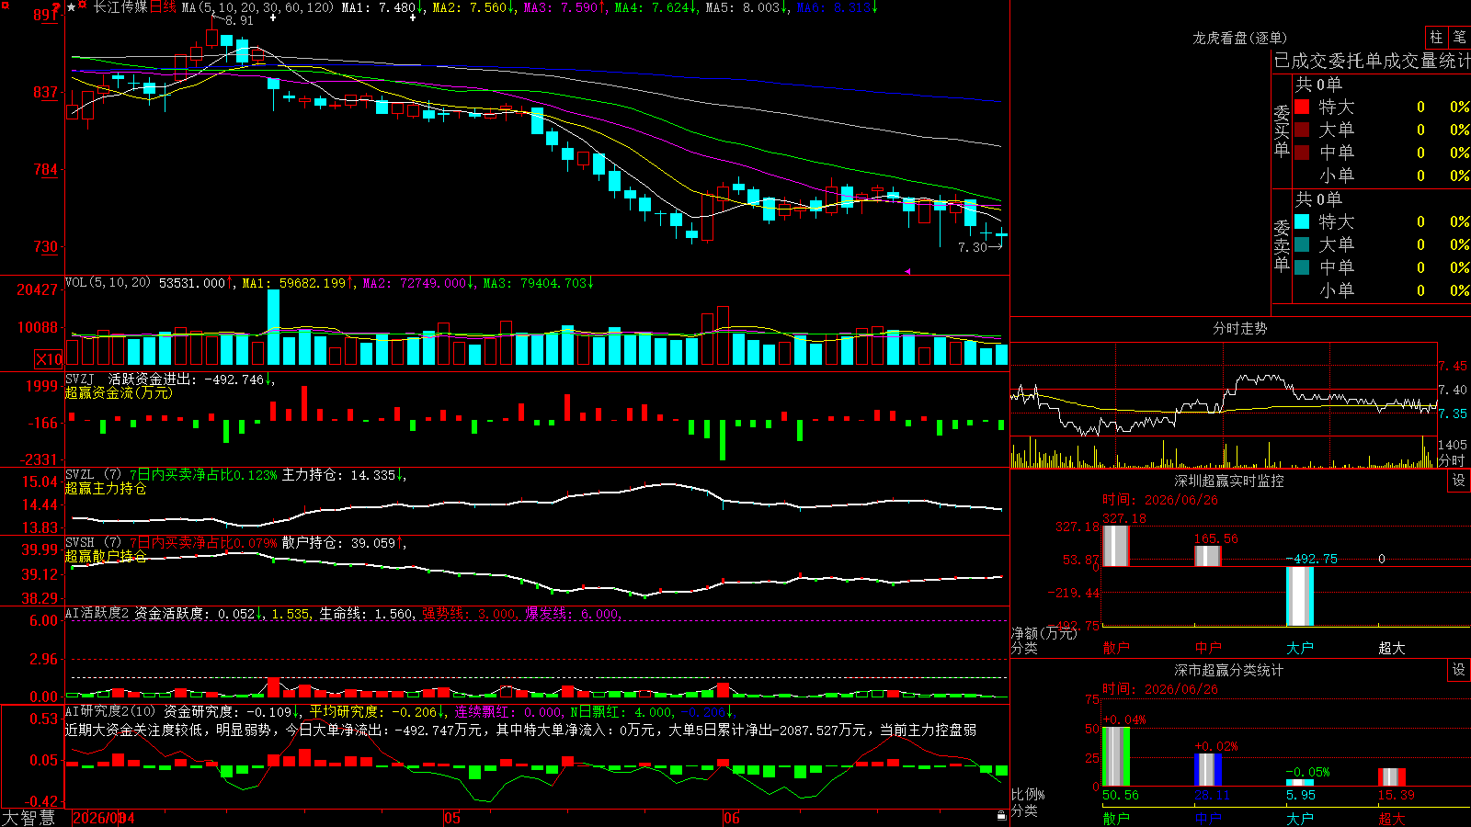Viewport: 1471px width, 827px height.
Task: Click the VOL(5,10,20) indicator label
Action: (x=108, y=283)
